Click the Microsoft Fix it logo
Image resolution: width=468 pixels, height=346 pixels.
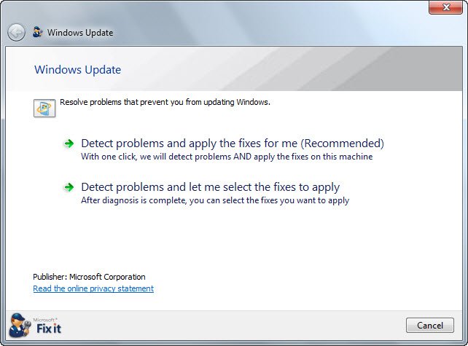pos(35,326)
